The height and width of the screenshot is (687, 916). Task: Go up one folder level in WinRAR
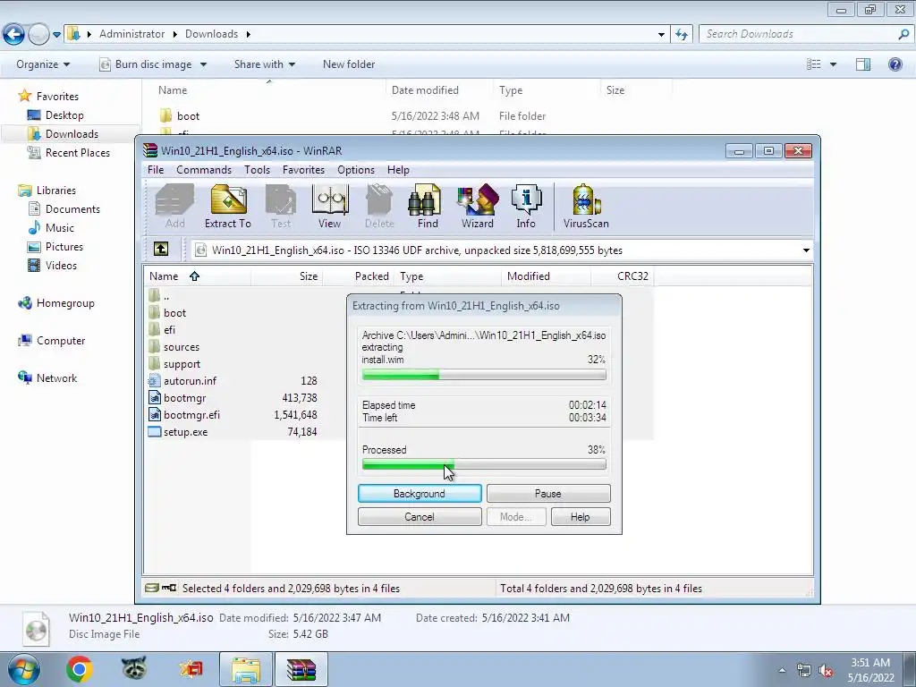pos(161,250)
